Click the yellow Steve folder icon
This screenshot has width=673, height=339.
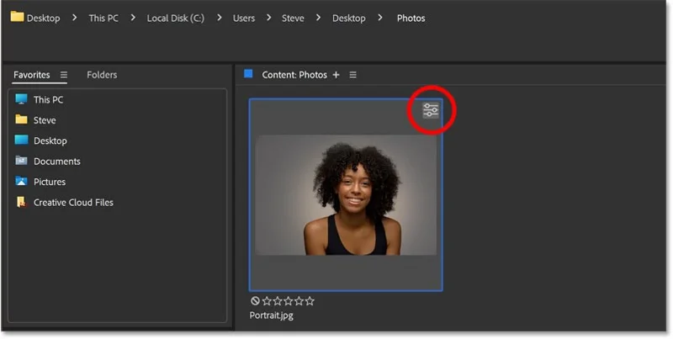[21, 119]
